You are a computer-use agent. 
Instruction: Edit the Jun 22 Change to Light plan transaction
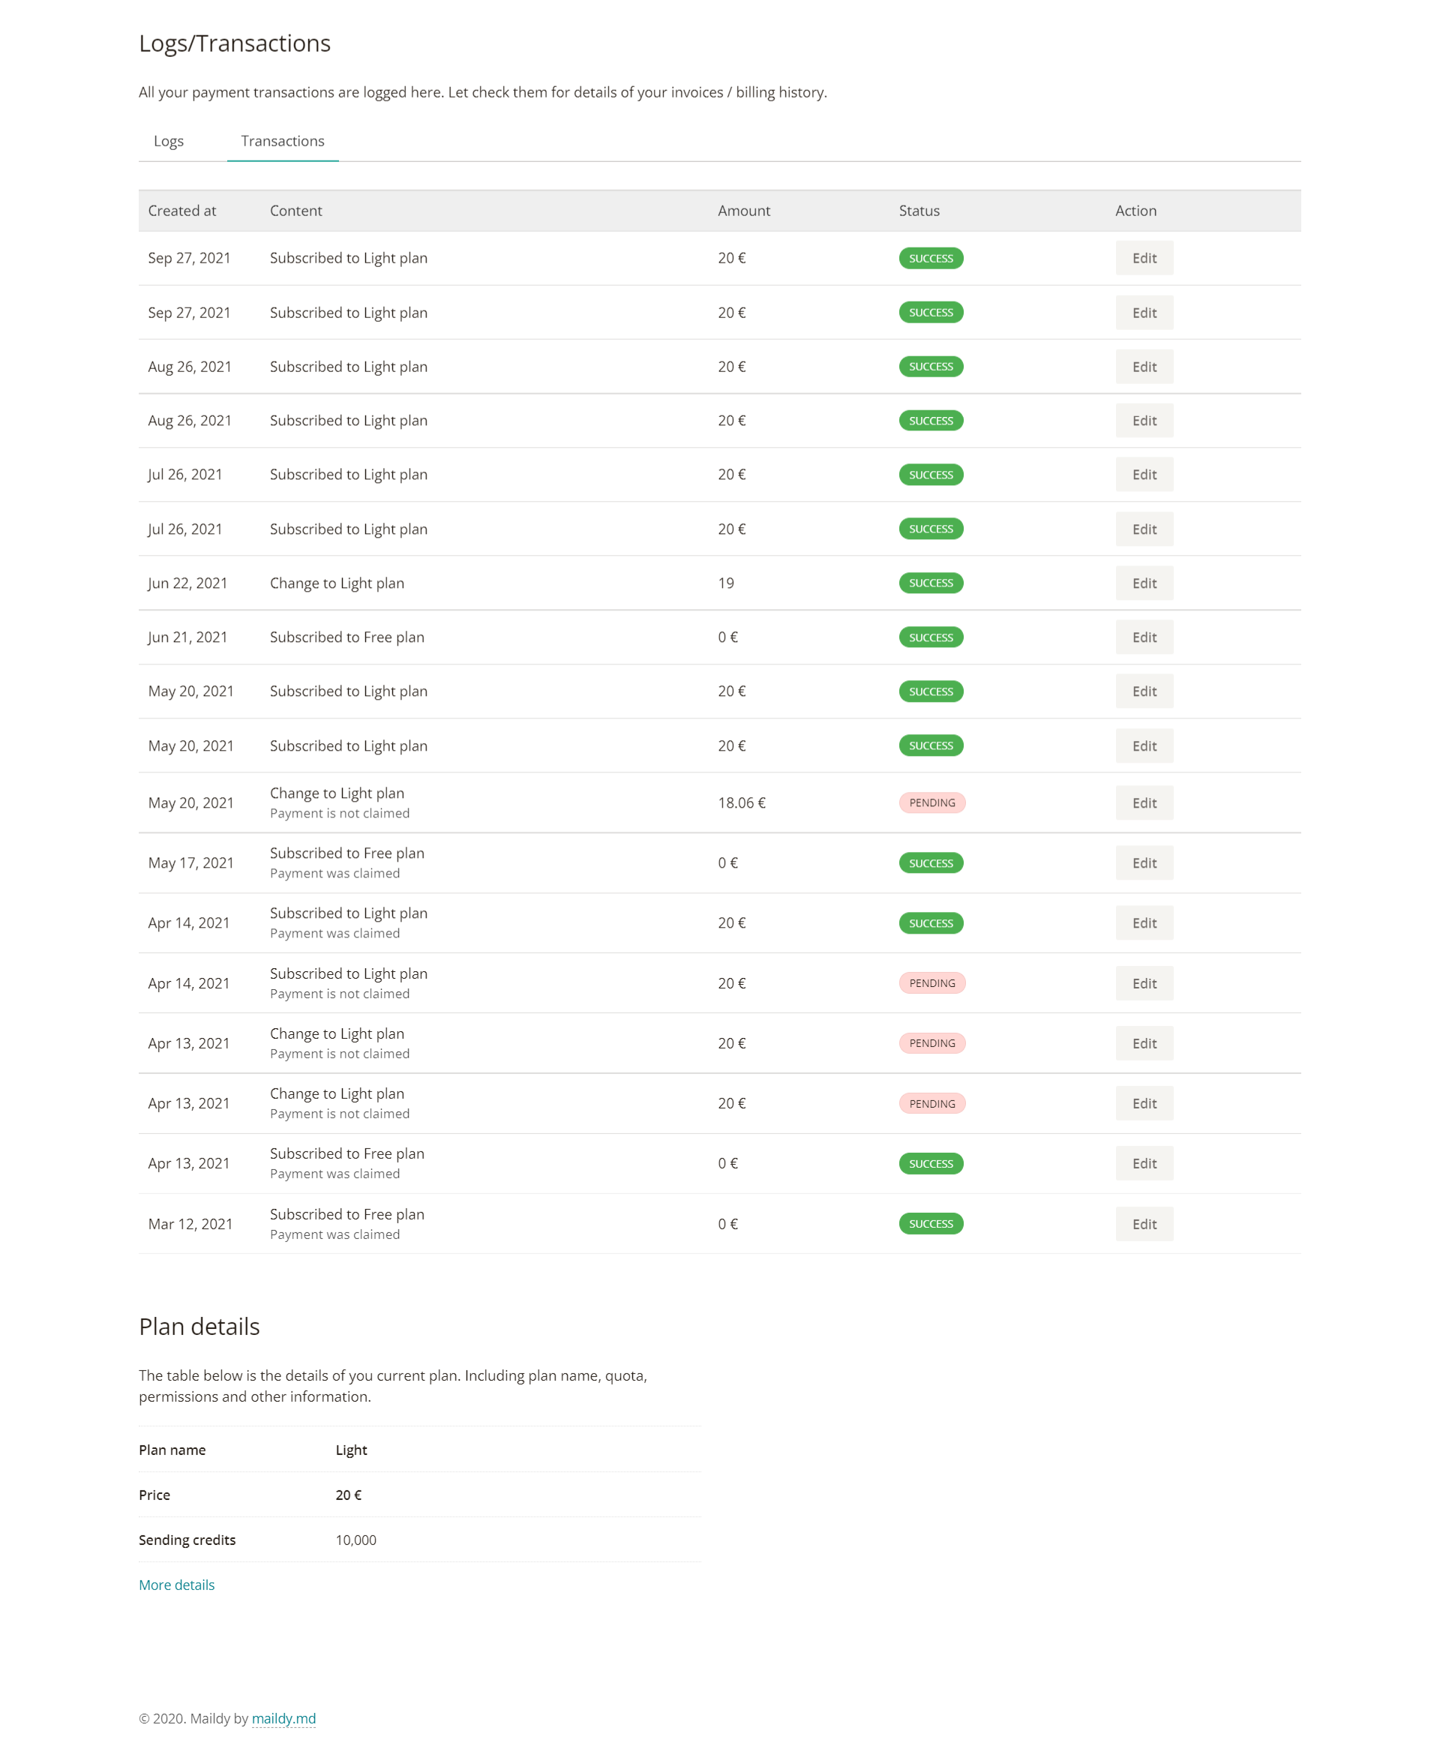[x=1144, y=583]
